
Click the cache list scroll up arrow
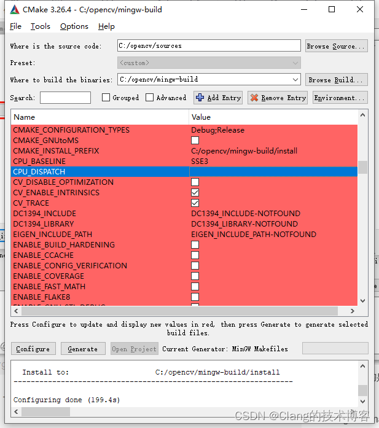pyautogui.click(x=362, y=115)
